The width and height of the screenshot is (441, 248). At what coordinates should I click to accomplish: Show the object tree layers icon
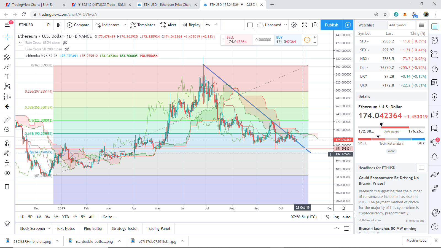(x=7, y=223)
